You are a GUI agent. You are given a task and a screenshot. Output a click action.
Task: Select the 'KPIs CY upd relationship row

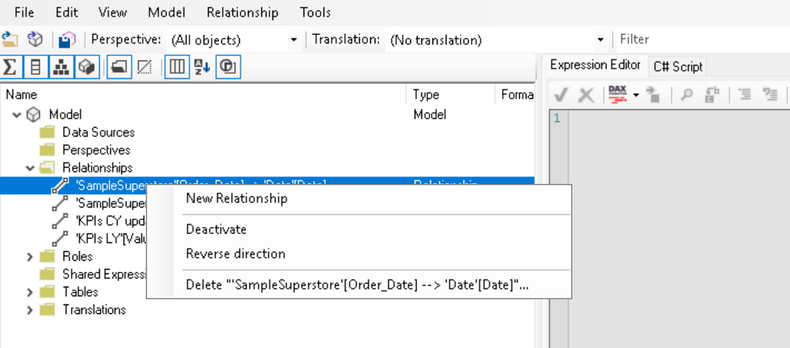(x=111, y=221)
